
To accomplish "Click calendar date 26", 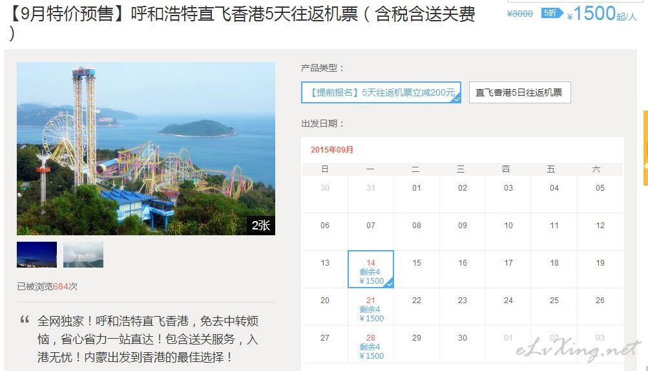I will pyautogui.click(x=600, y=301).
